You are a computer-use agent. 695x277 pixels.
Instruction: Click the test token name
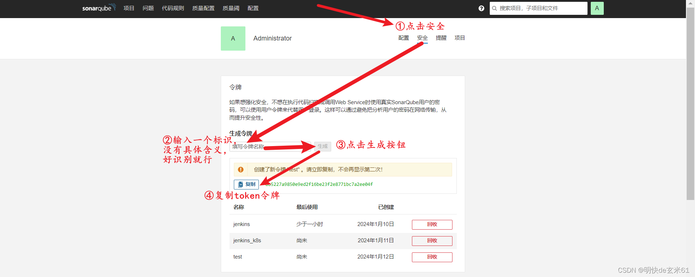click(238, 257)
